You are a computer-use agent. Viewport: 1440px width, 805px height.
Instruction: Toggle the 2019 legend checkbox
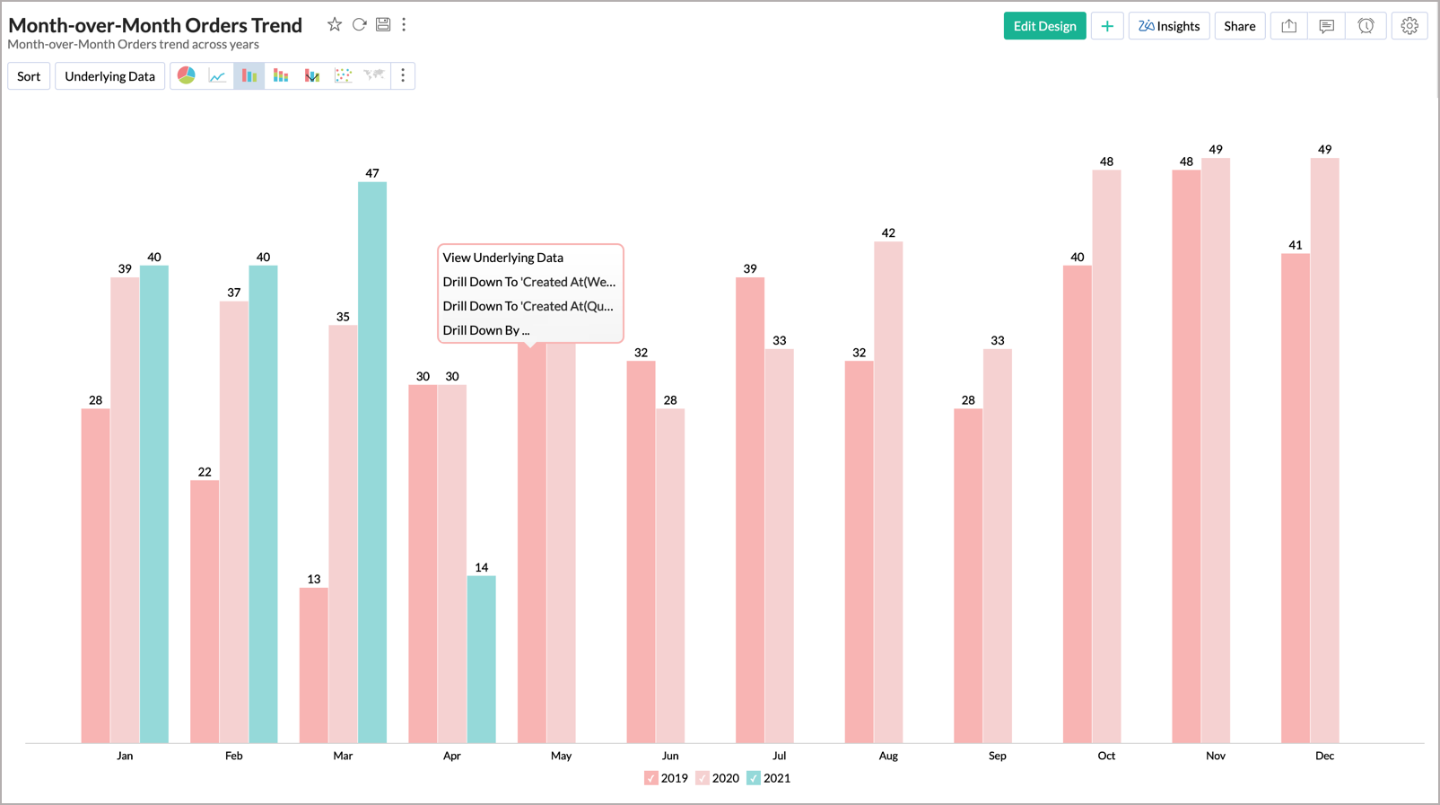pyautogui.click(x=651, y=778)
